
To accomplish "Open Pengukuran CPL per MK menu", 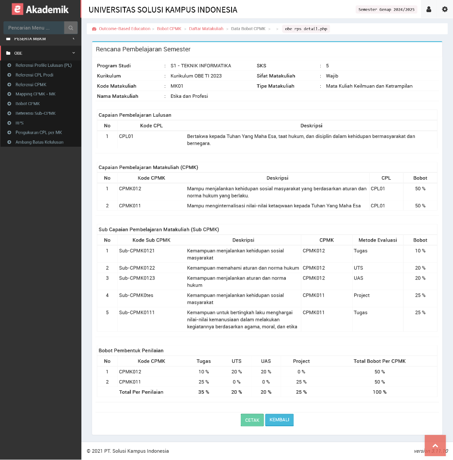I will [x=39, y=133].
